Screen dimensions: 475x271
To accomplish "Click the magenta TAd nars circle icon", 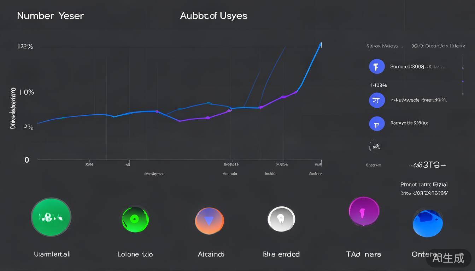I will [364, 212].
